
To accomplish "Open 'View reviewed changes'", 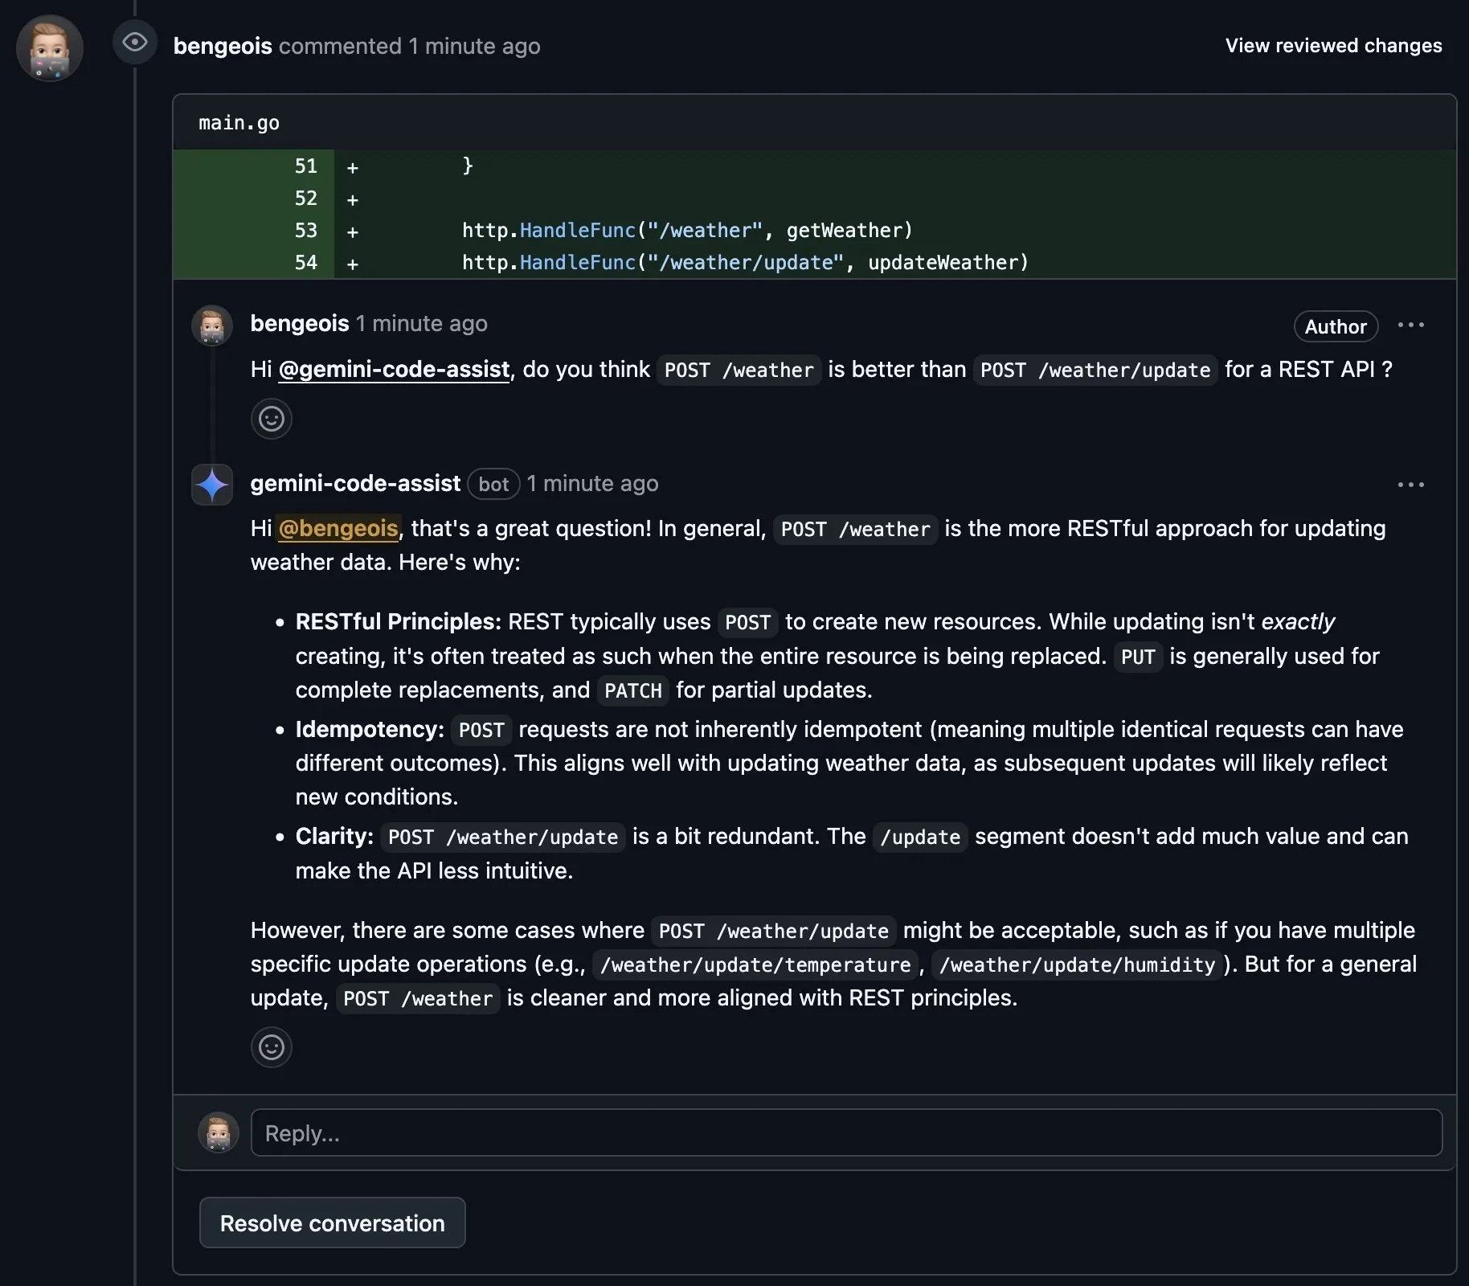I will pos(1333,46).
